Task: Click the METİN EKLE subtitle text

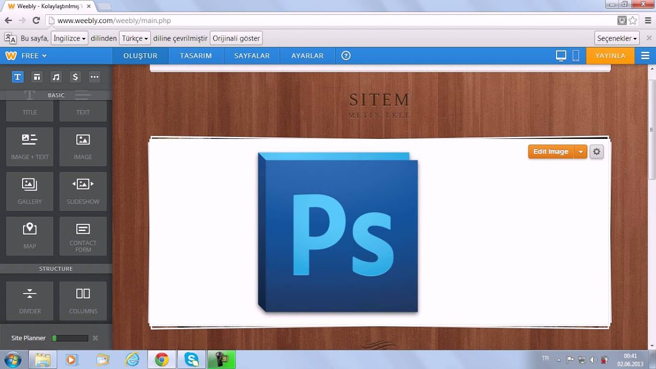Action: pos(379,115)
